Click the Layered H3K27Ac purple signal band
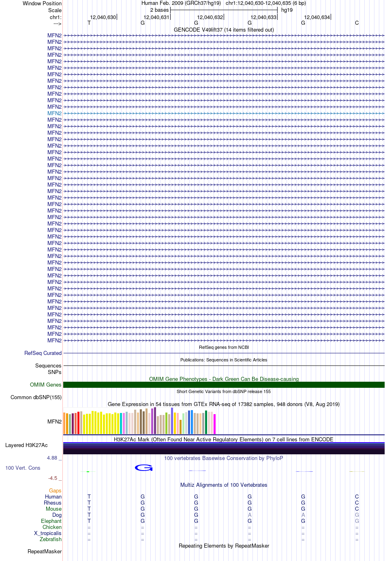Viewport: 385px width, 561px height. pos(224,448)
